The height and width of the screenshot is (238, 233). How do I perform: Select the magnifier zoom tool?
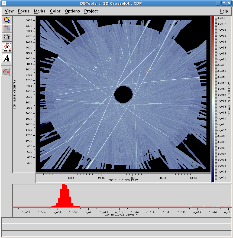(7, 20)
